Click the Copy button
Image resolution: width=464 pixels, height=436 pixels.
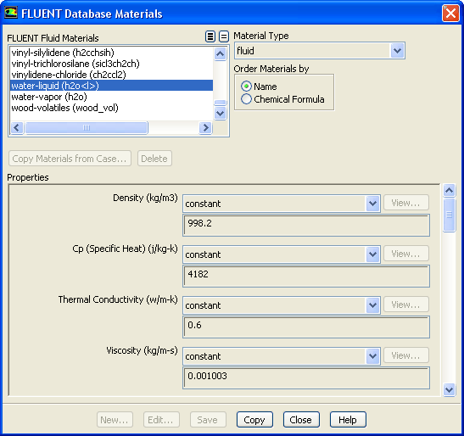pyautogui.click(x=254, y=420)
